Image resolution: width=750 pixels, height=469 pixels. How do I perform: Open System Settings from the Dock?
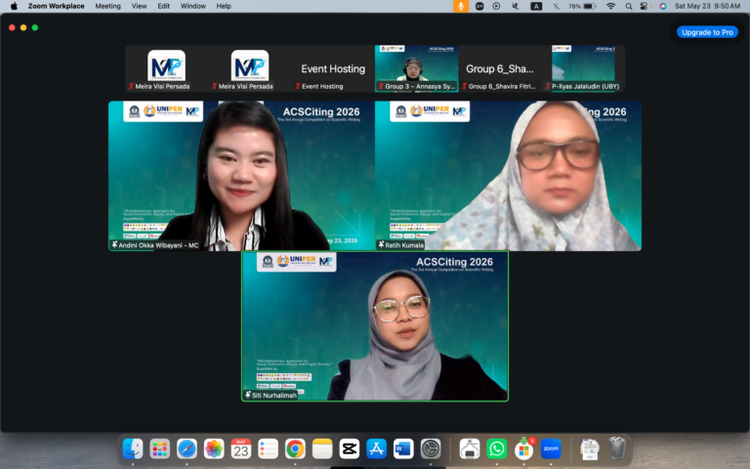[x=431, y=448]
